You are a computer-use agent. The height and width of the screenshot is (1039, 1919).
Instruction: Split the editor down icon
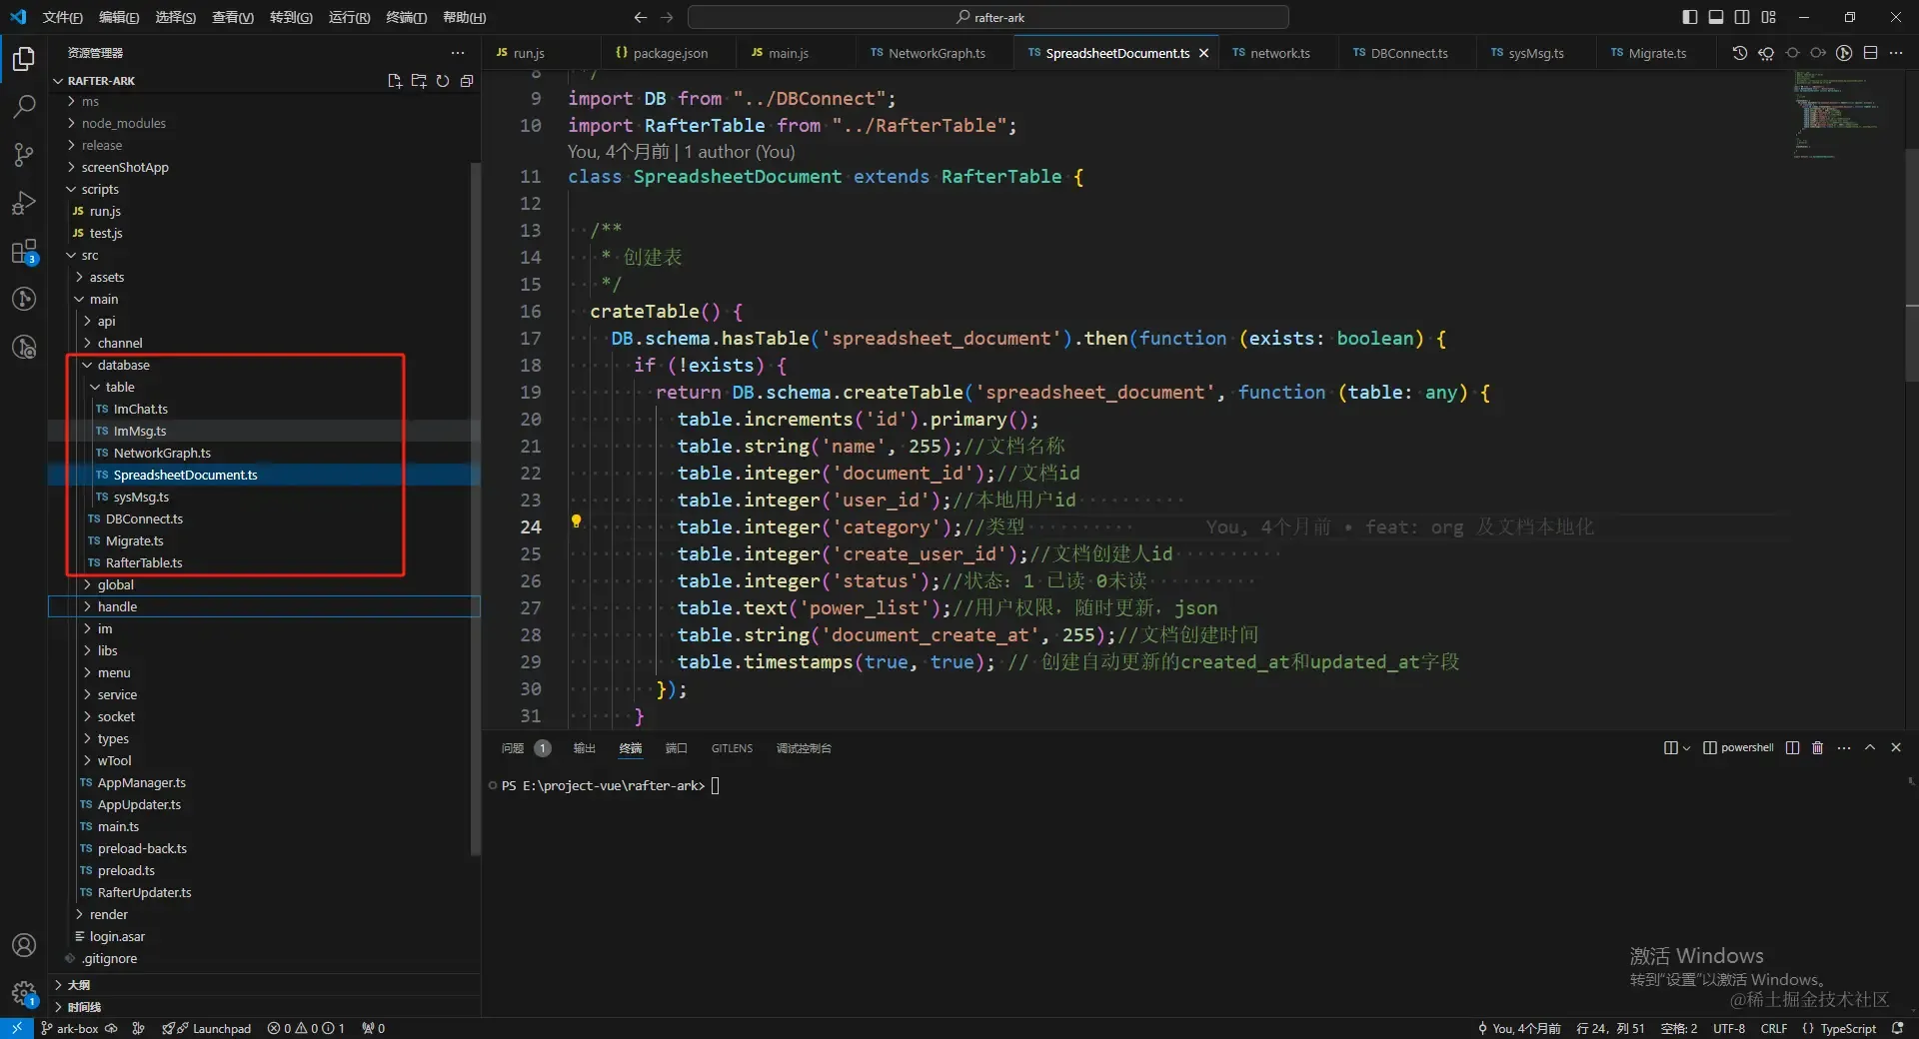pos(1870,53)
